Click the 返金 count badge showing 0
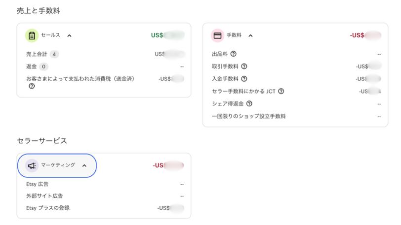401x225 pixels. [x=44, y=66]
